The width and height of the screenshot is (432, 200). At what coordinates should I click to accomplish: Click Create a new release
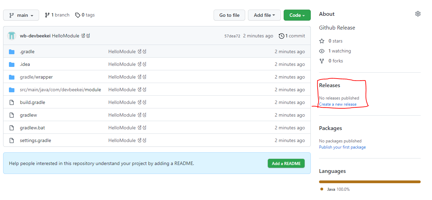coord(338,104)
